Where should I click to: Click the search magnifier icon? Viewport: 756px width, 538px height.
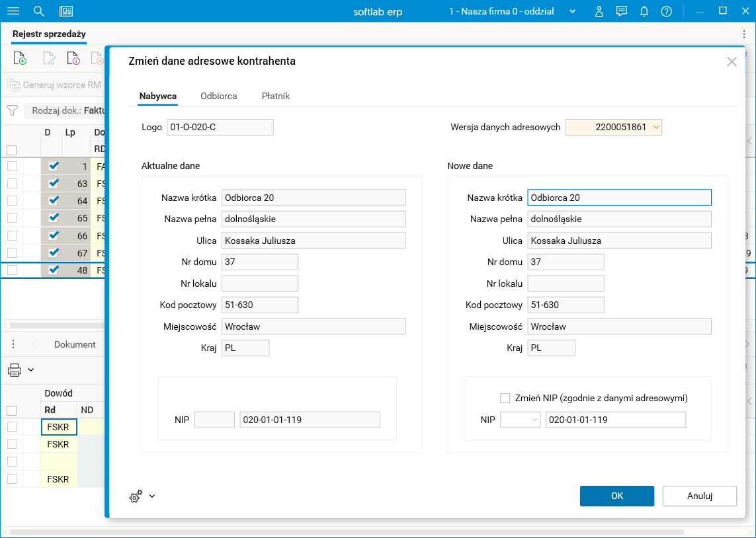[39, 11]
